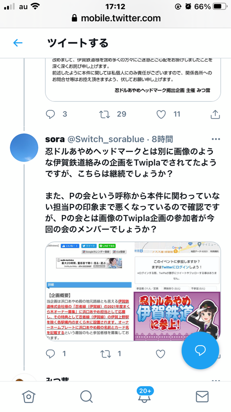Open the Ayame Iga Railway banner image
The width and height of the screenshot is (231, 412).
(x=177, y=316)
